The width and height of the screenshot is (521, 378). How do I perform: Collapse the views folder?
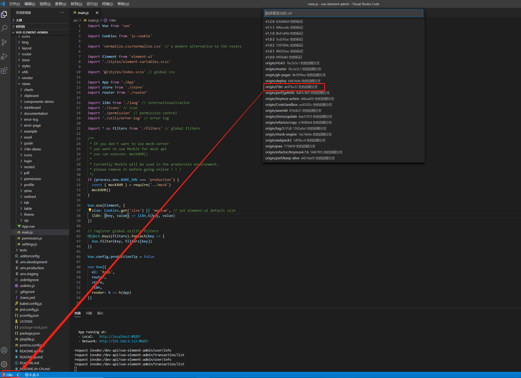point(26,84)
